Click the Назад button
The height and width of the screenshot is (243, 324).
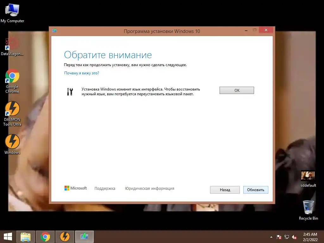coord(225,190)
